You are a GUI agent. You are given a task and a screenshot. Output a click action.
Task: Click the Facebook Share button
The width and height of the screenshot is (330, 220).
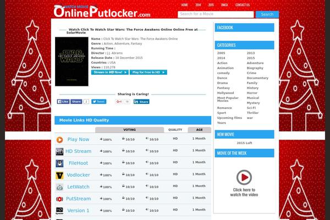point(76,101)
